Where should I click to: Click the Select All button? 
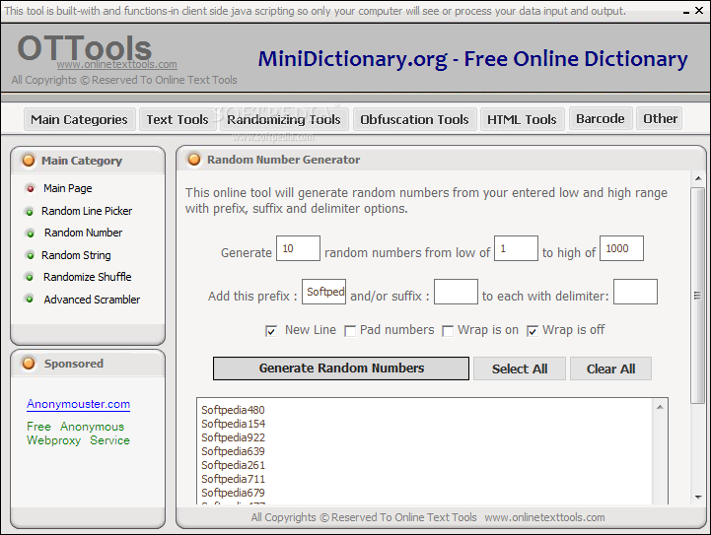[x=520, y=368]
